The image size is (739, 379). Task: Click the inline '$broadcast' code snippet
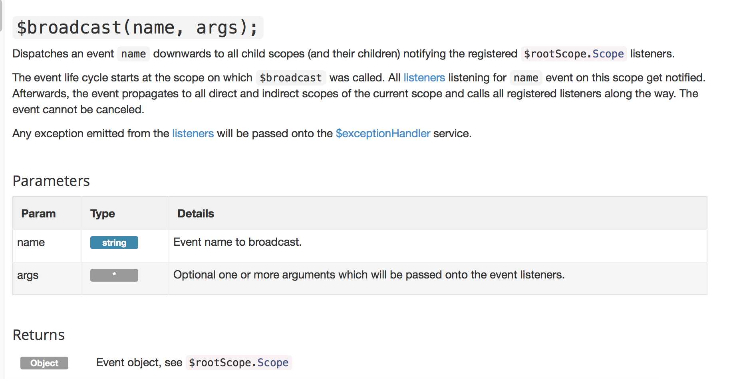pyautogui.click(x=291, y=78)
